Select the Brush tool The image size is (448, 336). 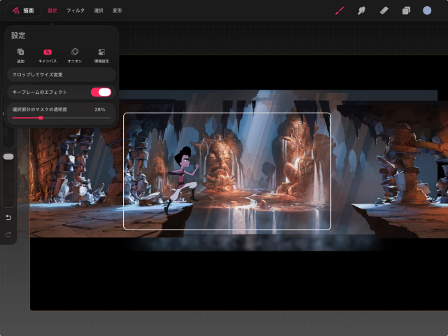[x=340, y=10]
